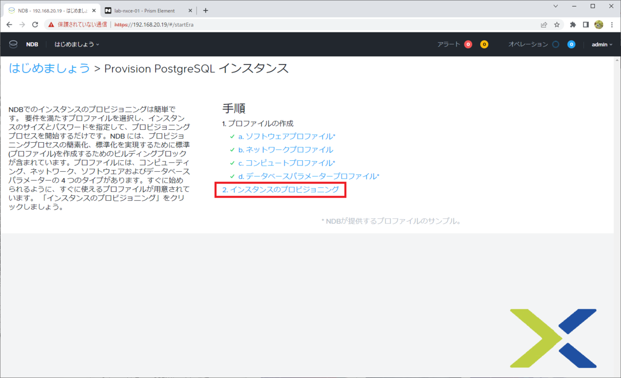Click the 手順 heading
This screenshot has width=621, height=378.
click(233, 108)
